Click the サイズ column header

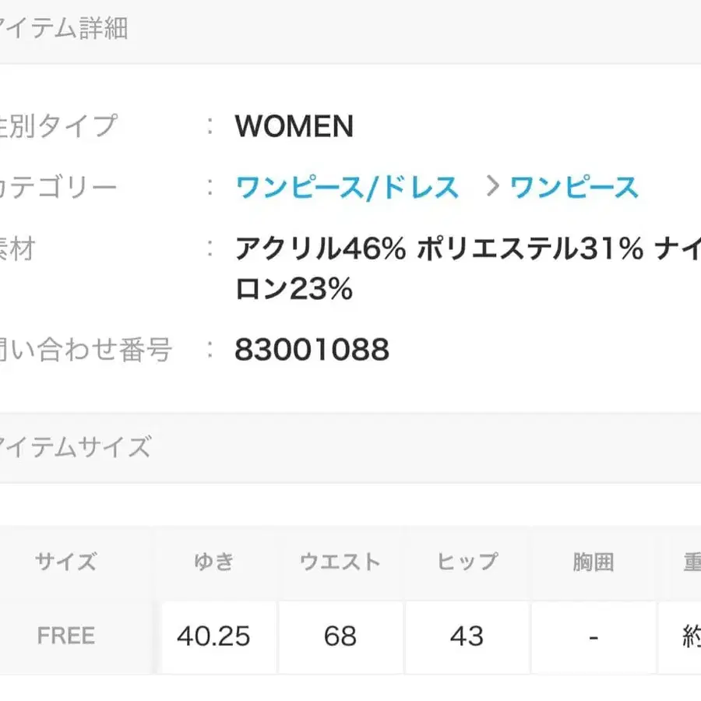pos(66,562)
